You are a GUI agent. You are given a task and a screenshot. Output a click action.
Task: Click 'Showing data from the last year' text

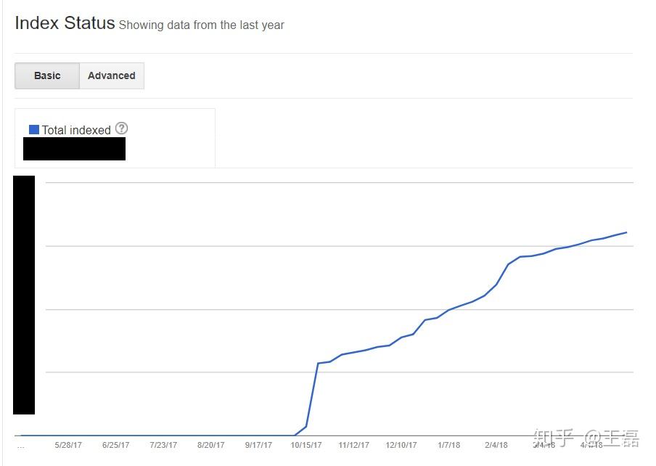click(x=201, y=25)
